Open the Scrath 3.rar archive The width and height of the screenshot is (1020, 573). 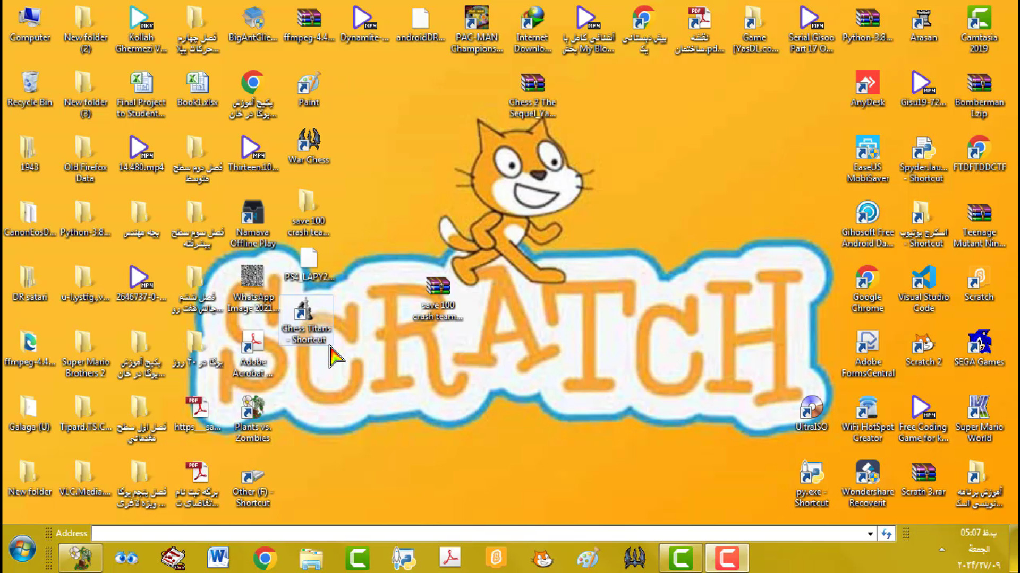point(923,479)
